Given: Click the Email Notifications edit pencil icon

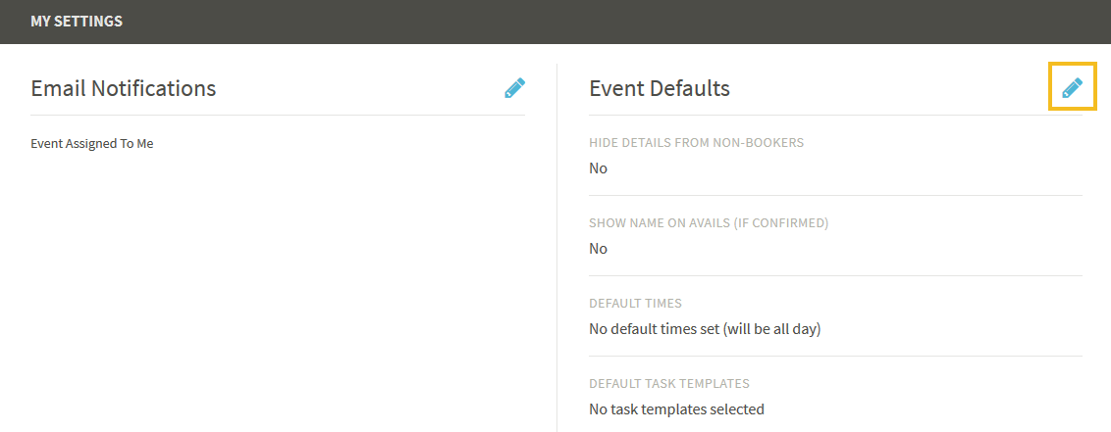Looking at the screenshot, I should click(515, 87).
